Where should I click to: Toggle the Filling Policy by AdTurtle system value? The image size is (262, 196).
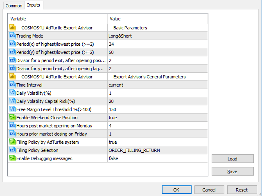pos(157,142)
